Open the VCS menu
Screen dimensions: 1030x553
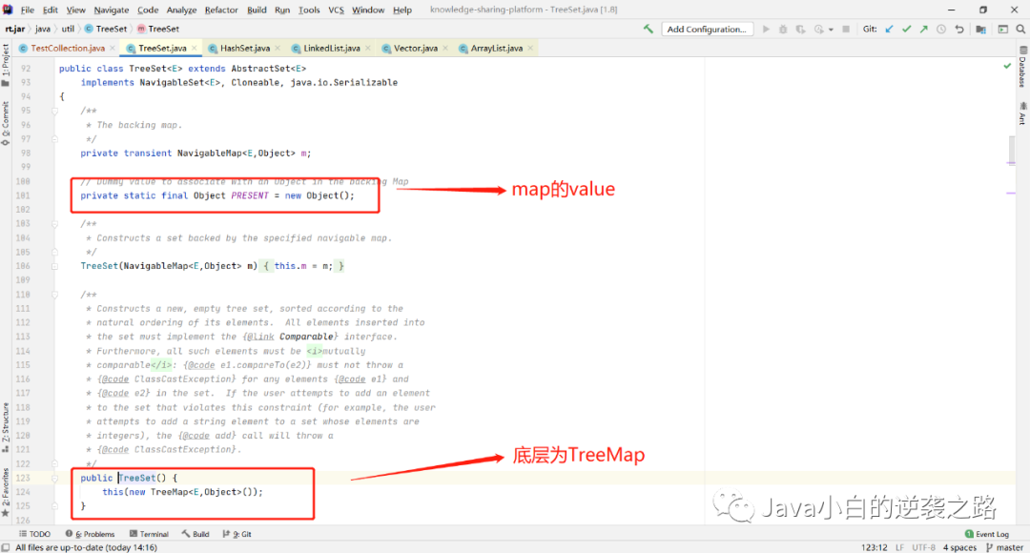click(336, 10)
